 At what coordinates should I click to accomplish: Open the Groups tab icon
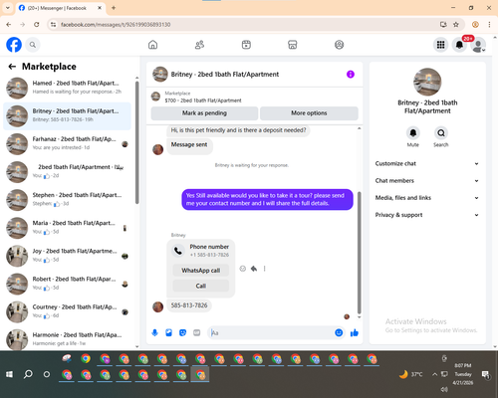339,45
